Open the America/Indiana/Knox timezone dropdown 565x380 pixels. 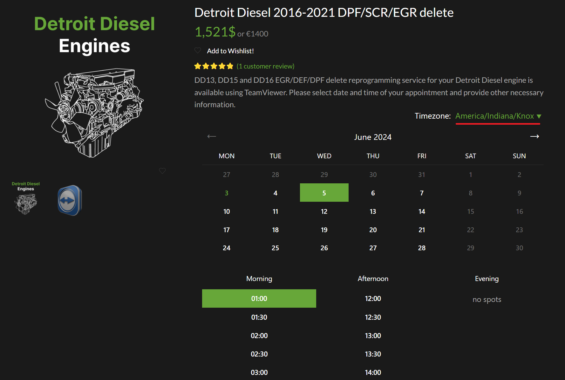coord(498,116)
